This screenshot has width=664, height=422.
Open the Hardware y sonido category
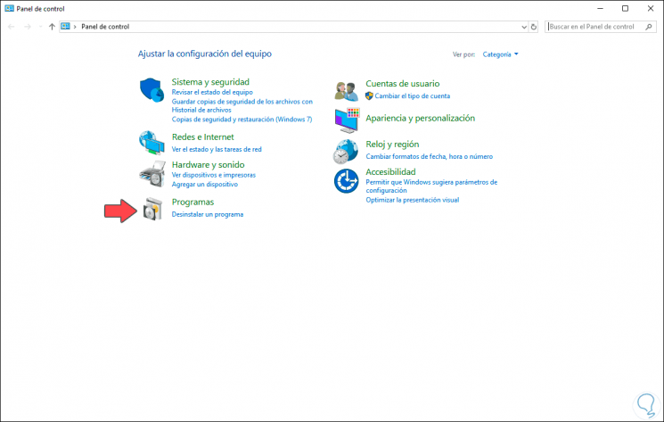208,164
